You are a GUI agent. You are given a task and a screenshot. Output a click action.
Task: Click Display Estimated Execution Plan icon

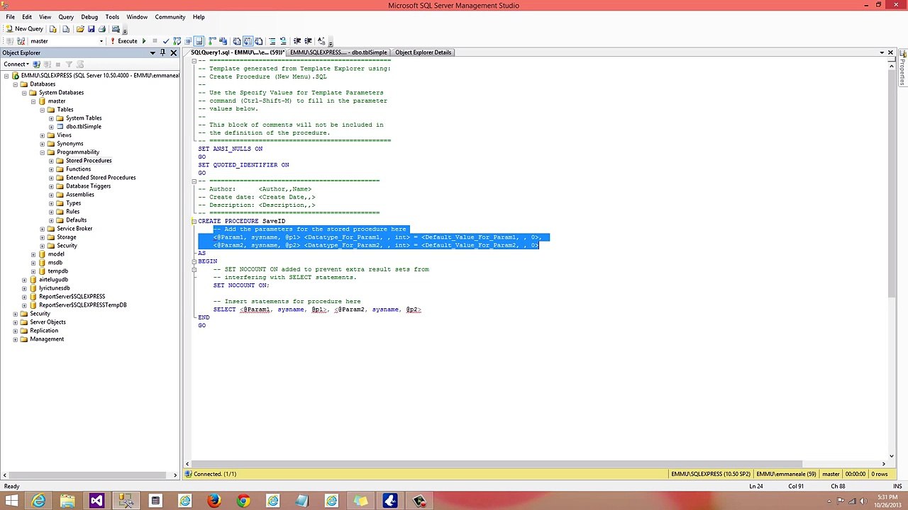pyautogui.click(x=177, y=41)
